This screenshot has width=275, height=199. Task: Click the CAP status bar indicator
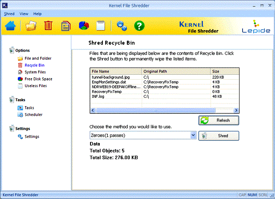tap(242, 195)
